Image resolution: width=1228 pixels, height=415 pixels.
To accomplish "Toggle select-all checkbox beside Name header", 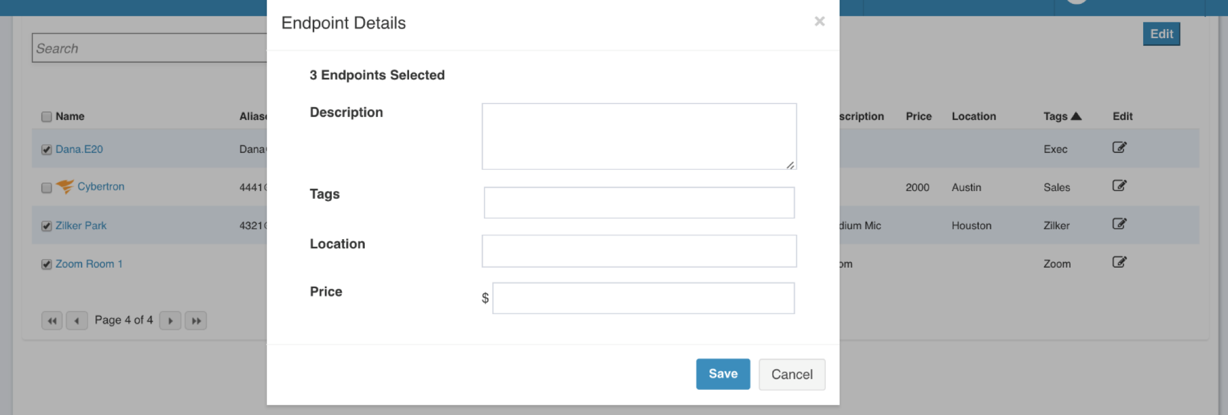I will coord(47,116).
